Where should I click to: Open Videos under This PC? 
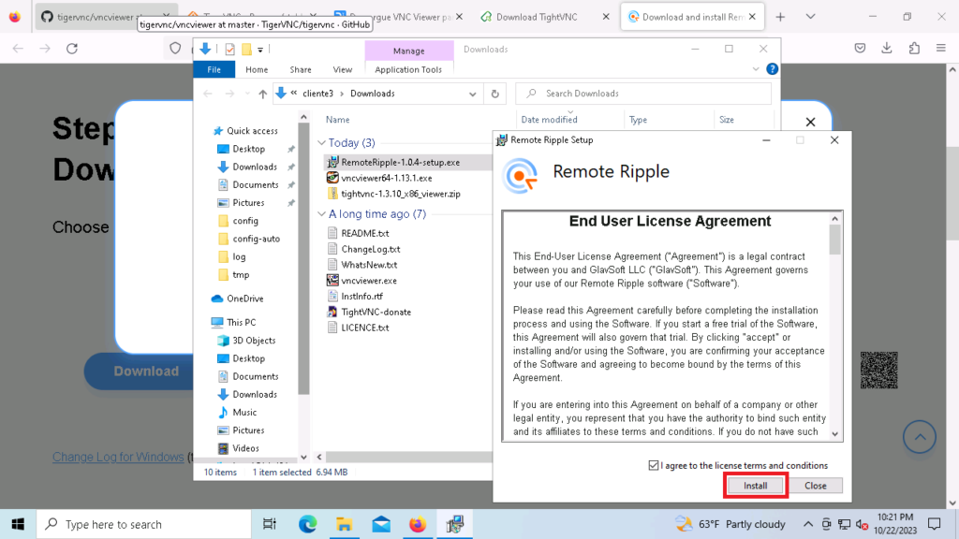[x=245, y=448]
